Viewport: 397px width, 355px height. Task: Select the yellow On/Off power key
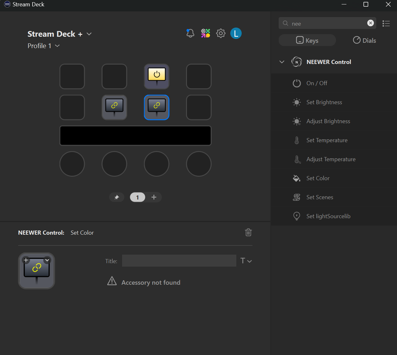(157, 77)
